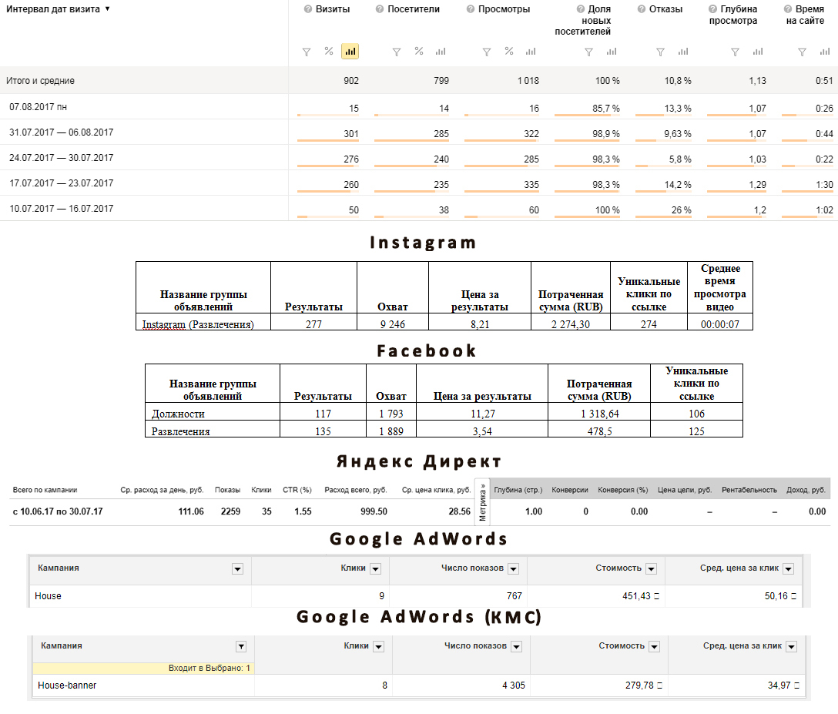Open Клики column dropdown in Google AdWords table
This screenshot has height=714, width=838.
pos(376,569)
